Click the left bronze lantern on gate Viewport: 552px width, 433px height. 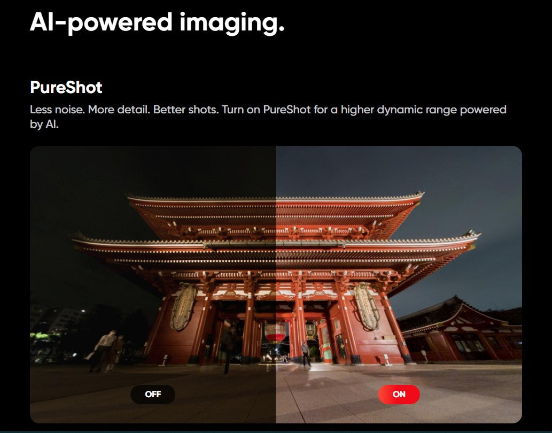[x=183, y=307]
